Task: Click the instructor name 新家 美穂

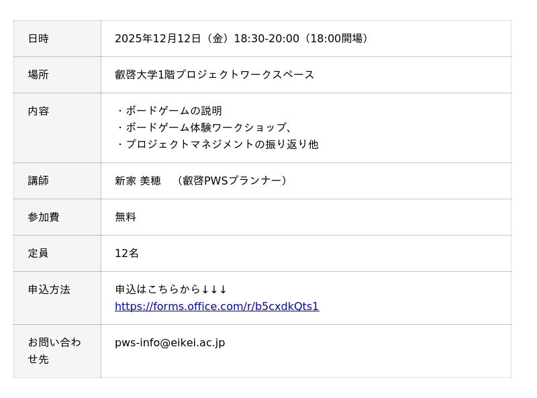Action: coord(138,181)
